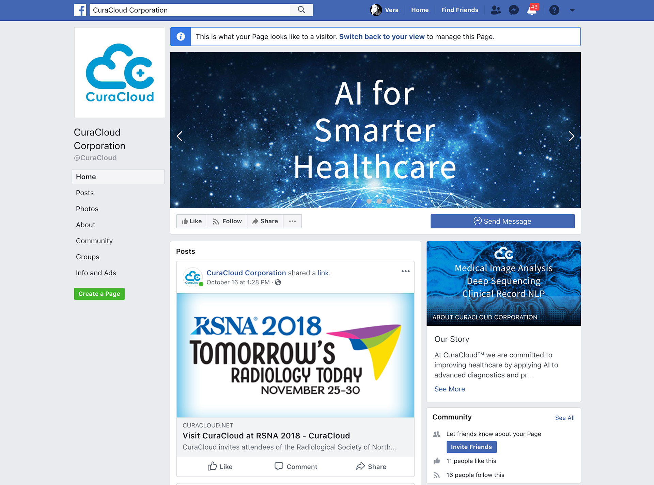Click the help question mark icon
Screen dimensions: 654x485
[x=554, y=10]
